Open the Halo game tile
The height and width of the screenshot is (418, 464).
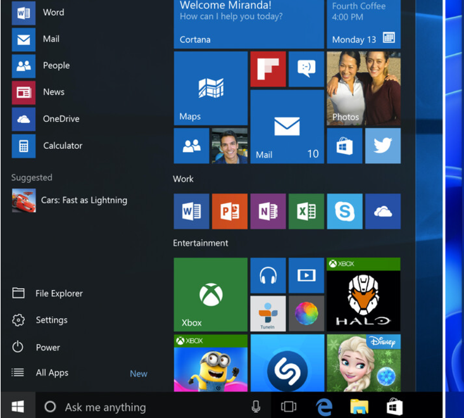point(364,294)
